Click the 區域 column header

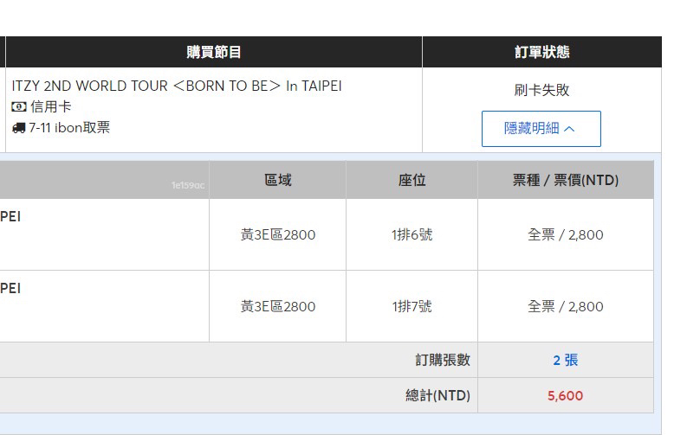coord(278,180)
